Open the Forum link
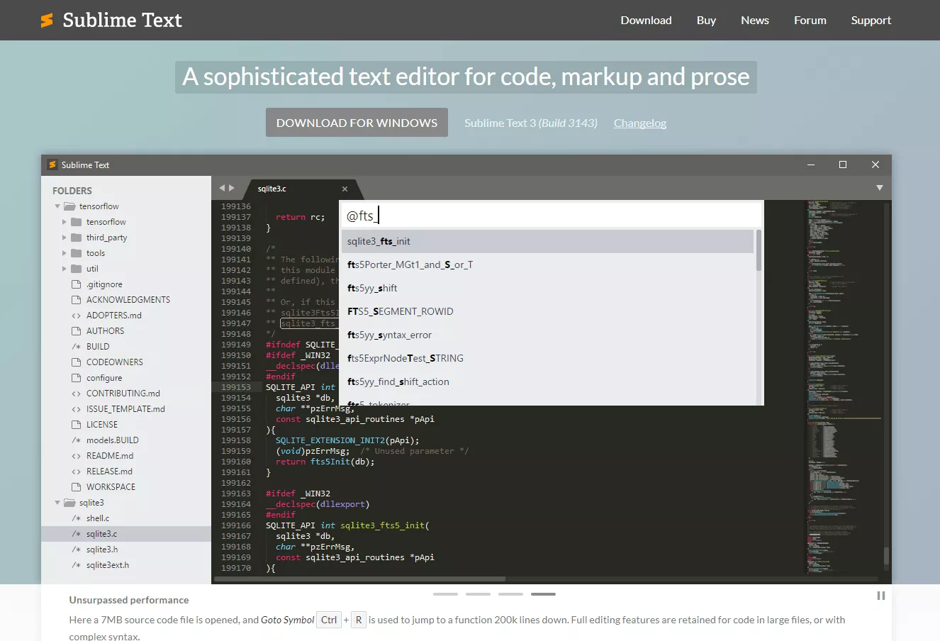 coord(810,21)
